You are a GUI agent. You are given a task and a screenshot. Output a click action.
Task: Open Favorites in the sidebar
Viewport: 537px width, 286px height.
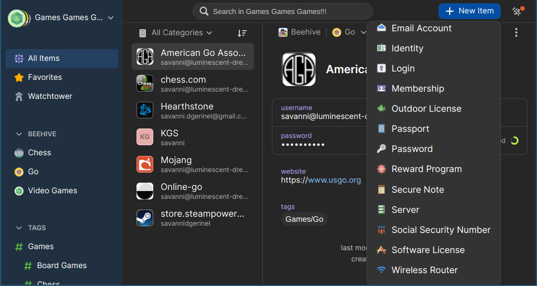(x=62, y=77)
